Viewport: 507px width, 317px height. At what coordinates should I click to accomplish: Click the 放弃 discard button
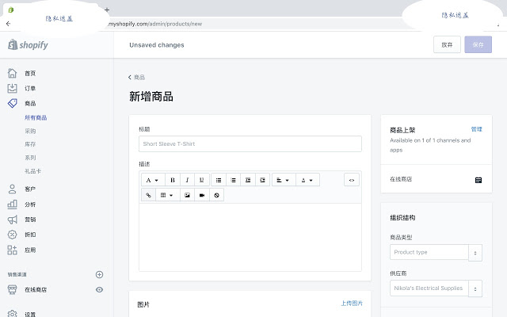(x=447, y=44)
